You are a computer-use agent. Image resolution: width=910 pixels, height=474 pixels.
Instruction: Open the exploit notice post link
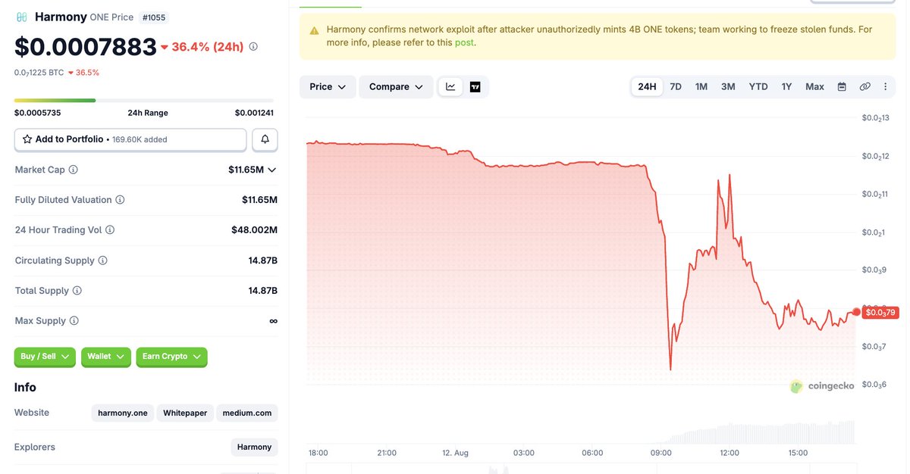point(463,42)
